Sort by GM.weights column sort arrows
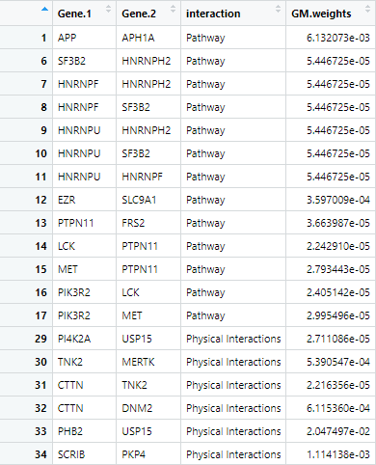 367,9
